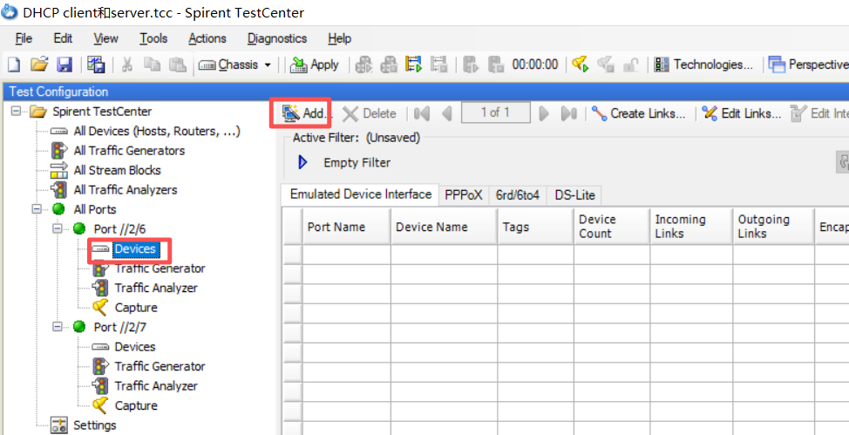Image resolution: width=849 pixels, height=435 pixels.
Task: Open the Chassis dropdown
Action: pyautogui.click(x=235, y=65)
